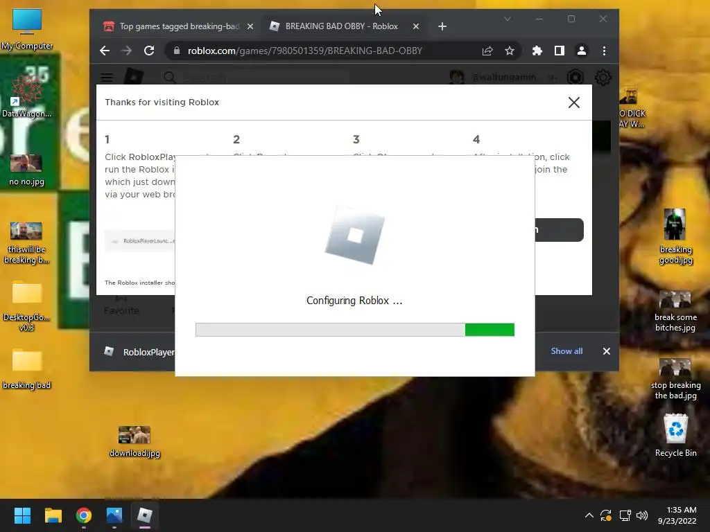The width and height of the screenshot is (710, 532).
Task: Reload the Roblox page
Action: (x=149, y=51)
